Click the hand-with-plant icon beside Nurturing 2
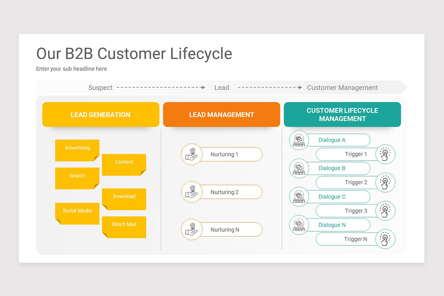The image size is (444, 296). tap(192, 192)
